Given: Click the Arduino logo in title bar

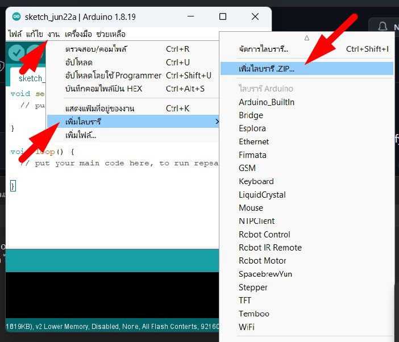Looking at the screenshot, I should coord(16,17).
